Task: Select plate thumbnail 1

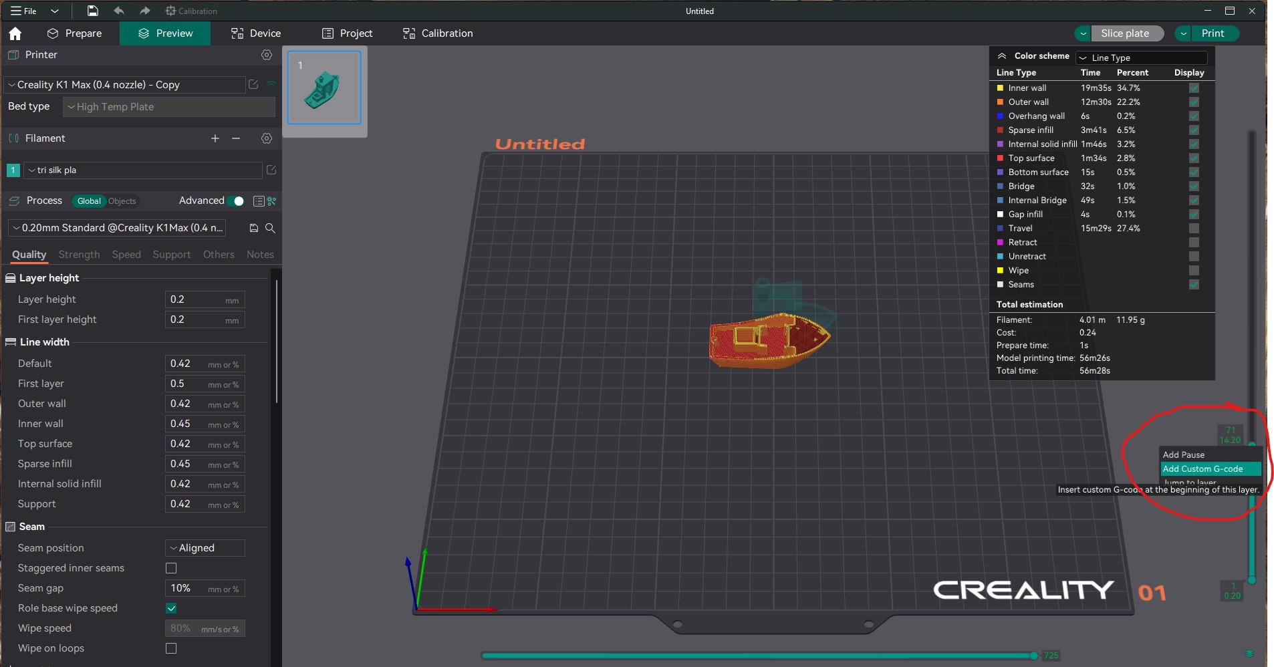Action: coord(324,88)
